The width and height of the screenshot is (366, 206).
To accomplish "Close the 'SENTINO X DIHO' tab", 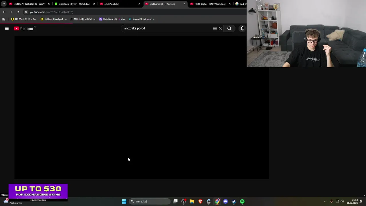I will (49, 4).
